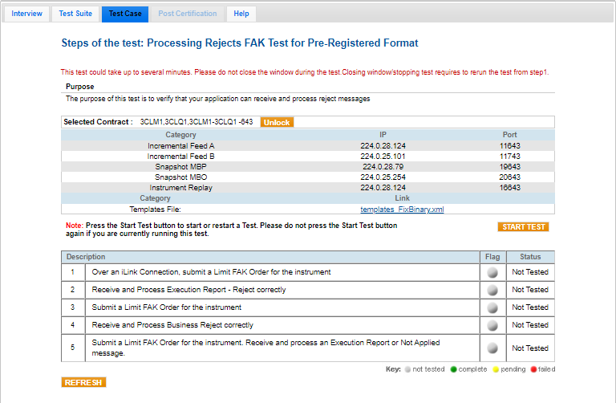Viewport: 616px width, 403px height.
Task: Click the green 'complete' key indicator
Action: [455, 369]
